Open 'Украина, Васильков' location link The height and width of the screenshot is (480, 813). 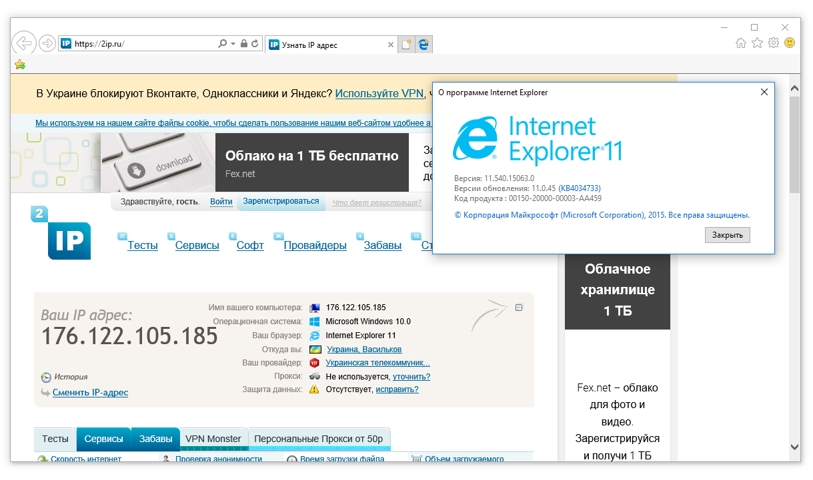[364, 350]
